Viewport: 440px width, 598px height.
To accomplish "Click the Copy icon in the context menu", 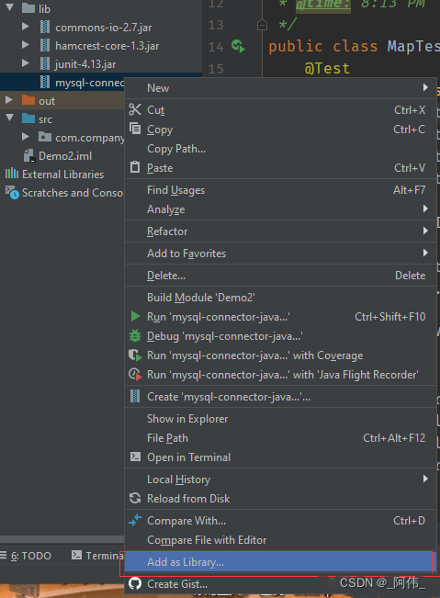I will coord(135,129).
